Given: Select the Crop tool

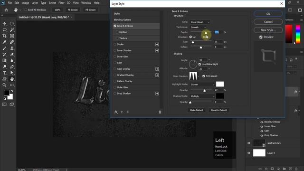Looking at the screenshot, I should 4,36.
